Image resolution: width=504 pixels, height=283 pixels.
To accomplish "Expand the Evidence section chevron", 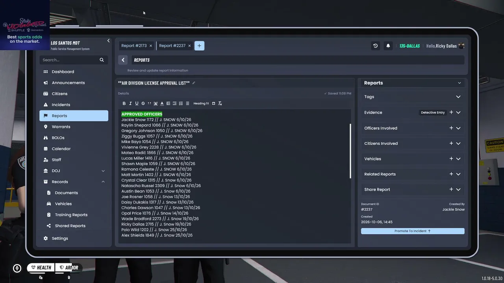I will tap(458, 112).
